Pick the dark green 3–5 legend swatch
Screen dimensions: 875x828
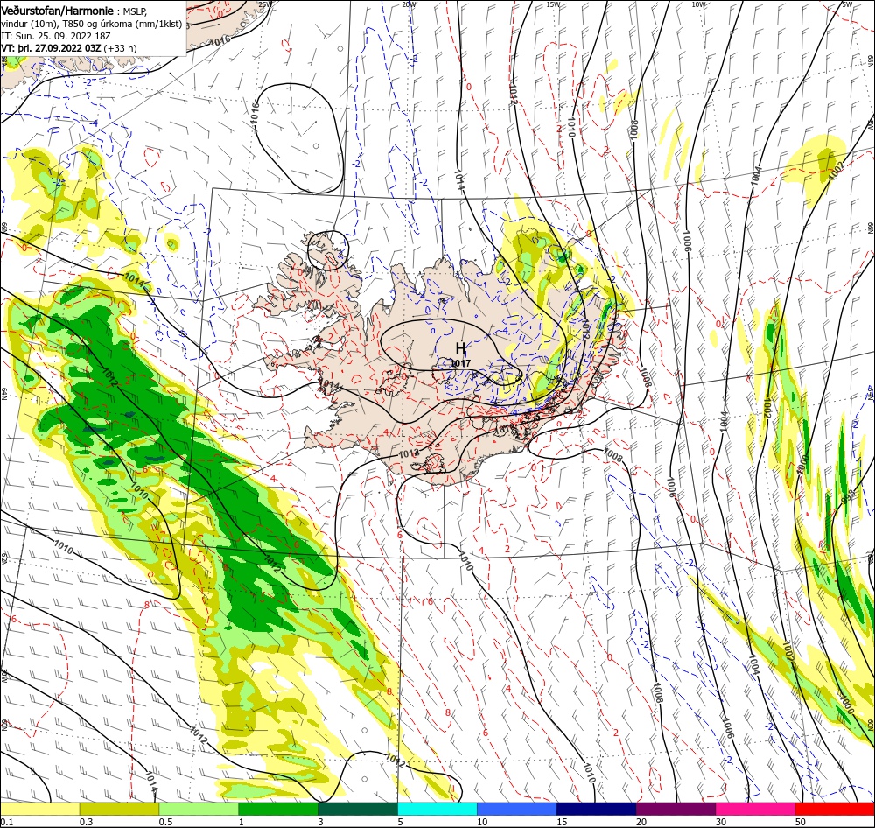click(358, 809)
